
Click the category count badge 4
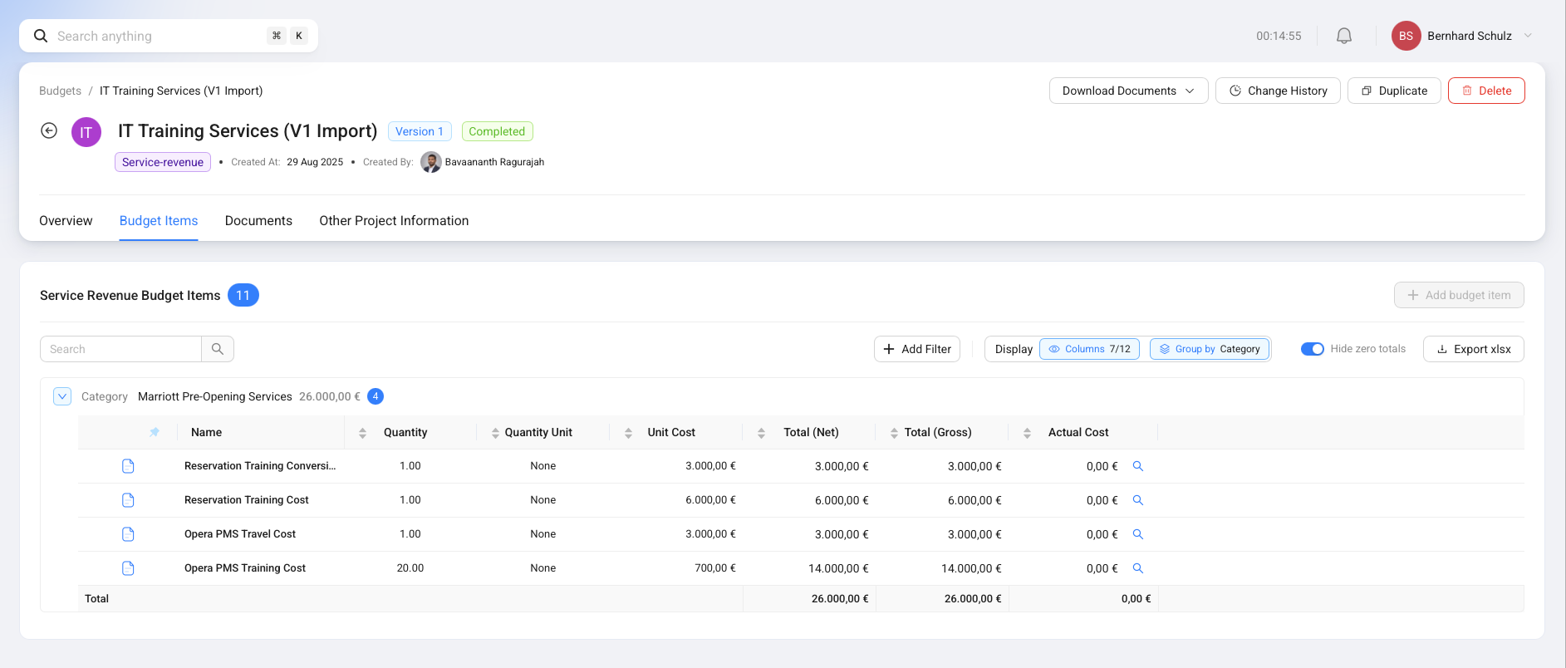(376, 396)
